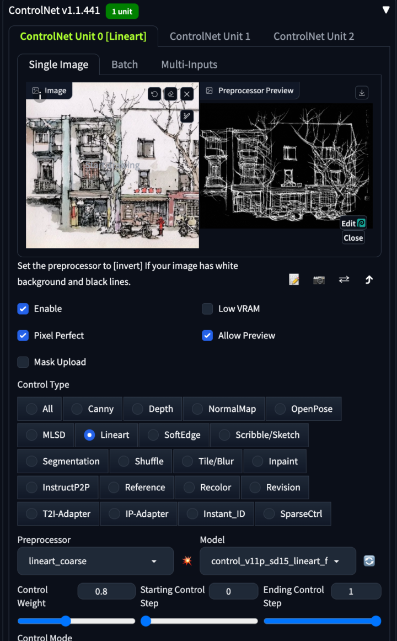Click the undo icon on input image
397x641 pixels.
tap(154, 94)
